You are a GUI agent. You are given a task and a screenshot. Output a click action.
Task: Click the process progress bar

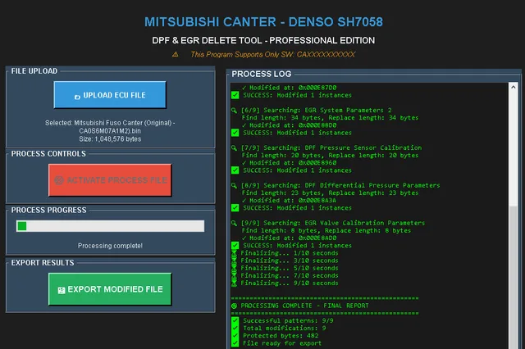[x=110, y=226]
